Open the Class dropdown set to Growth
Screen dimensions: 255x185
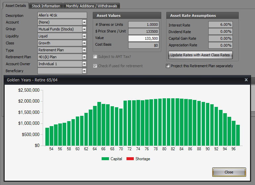pos(84,43)
